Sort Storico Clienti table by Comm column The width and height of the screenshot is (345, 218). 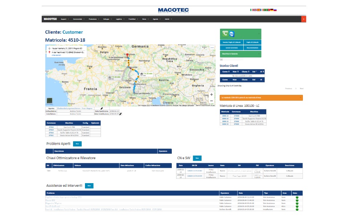pos(226,72)
